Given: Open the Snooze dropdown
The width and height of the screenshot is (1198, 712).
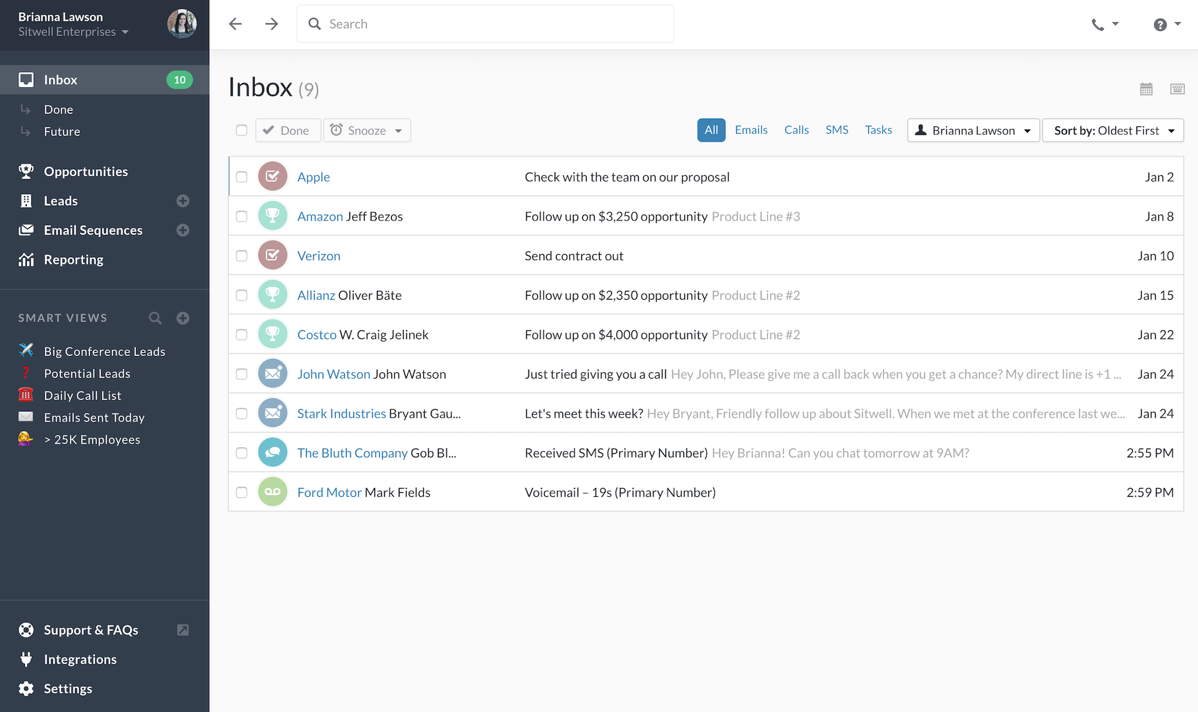Looking at the screenshot, I should 367,130.
